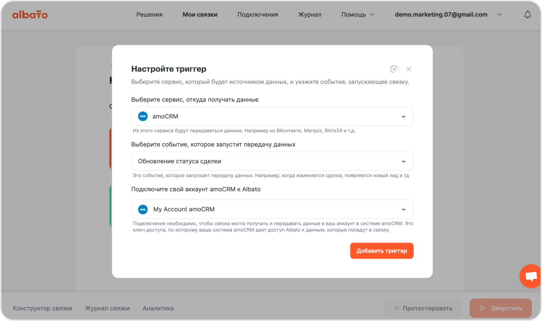Viewport: 542px width, 321px height.
Task: Click the Протестировать button
Action: (x=423, y=308)
